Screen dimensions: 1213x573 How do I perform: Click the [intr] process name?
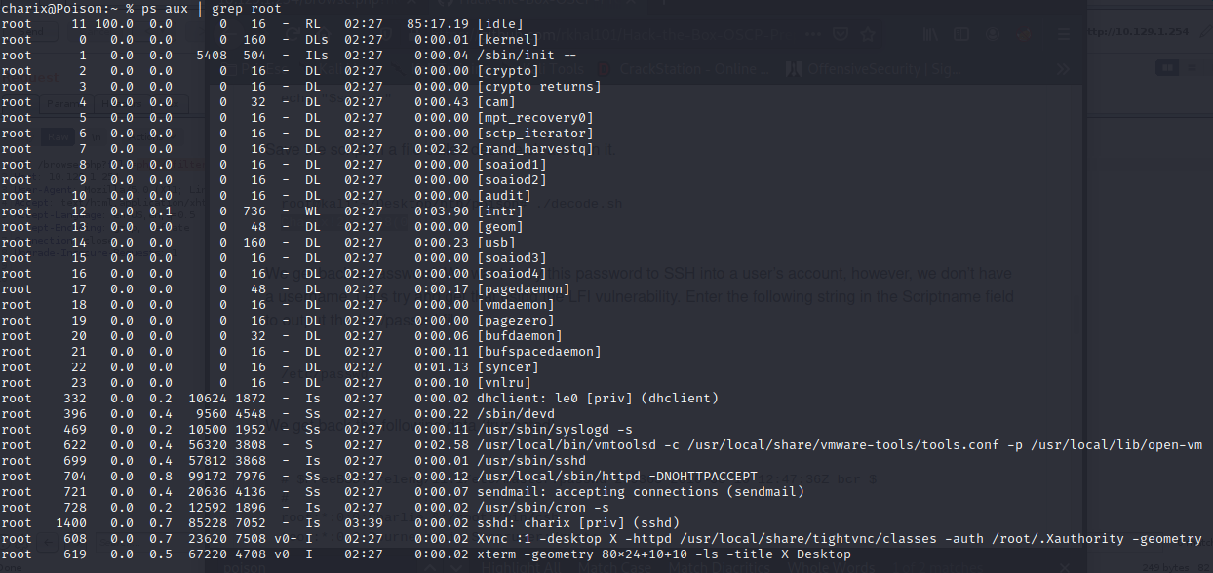pyautogui.click(x=500, y=211)
